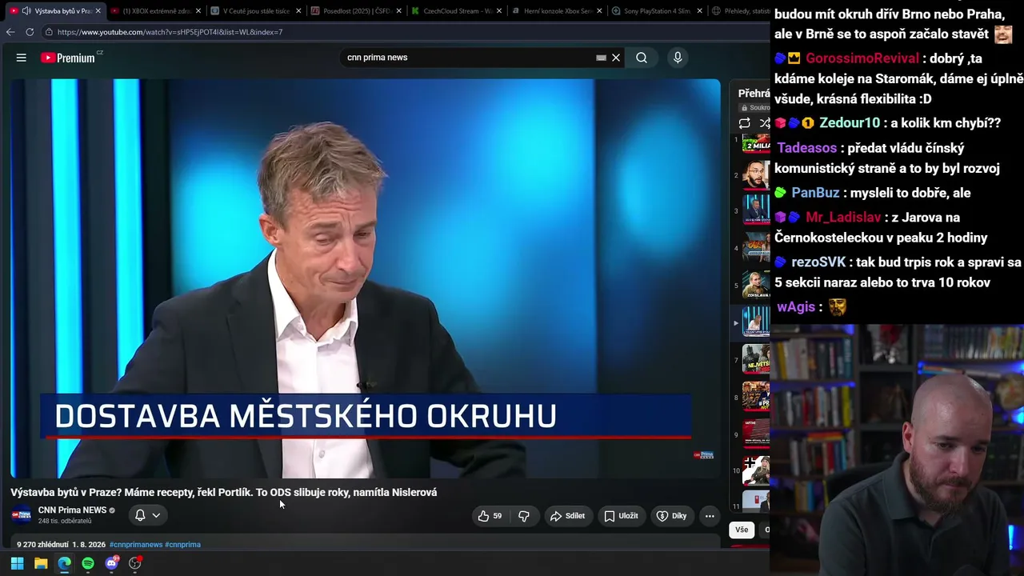Play playlist video number 10

click(756, 470)
